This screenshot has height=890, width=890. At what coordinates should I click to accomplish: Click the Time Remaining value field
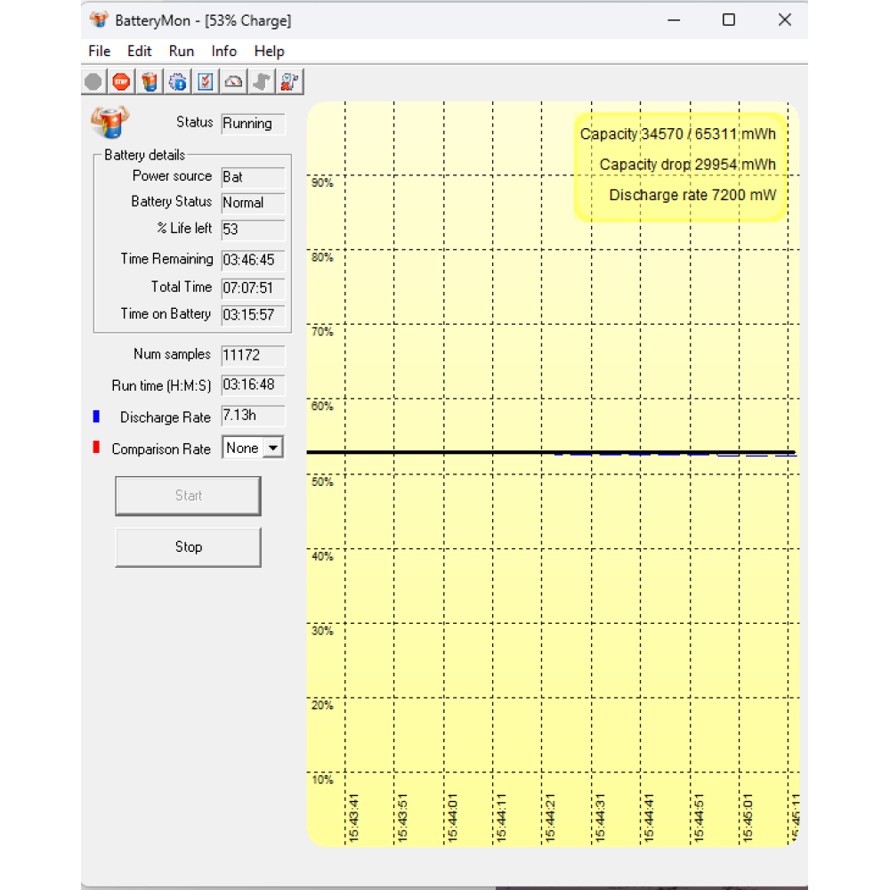click(253, 261)
